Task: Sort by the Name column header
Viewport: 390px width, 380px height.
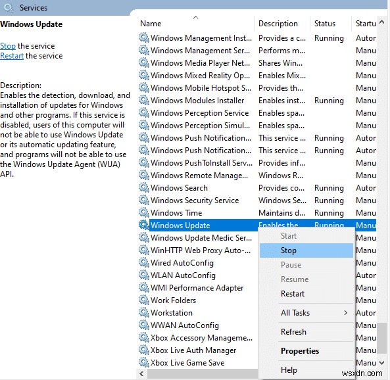Action: (x=195, y=24)
